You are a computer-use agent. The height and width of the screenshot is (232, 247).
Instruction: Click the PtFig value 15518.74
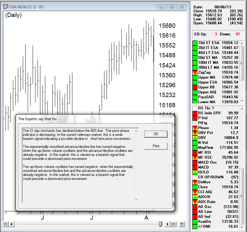pyautogui.click(x=230, y=123)
